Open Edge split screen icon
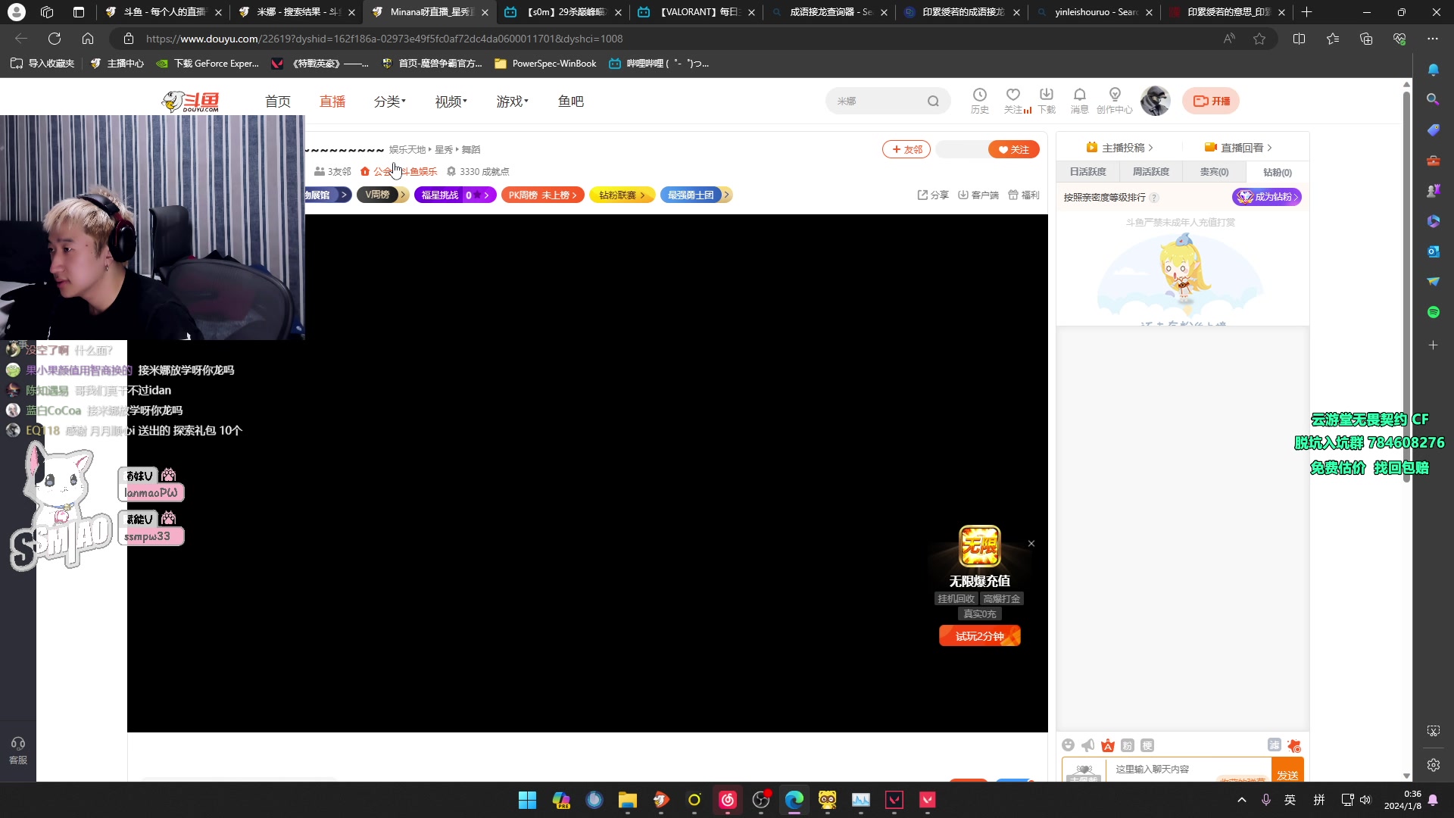The width and height of the screenshot is (1454, 818). click(x=1300, y=39)
